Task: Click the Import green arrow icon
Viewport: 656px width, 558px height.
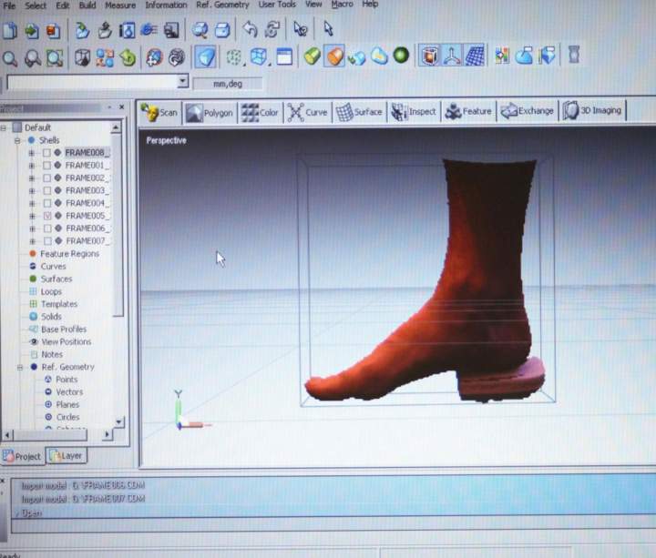Action: tap(32, 31)
